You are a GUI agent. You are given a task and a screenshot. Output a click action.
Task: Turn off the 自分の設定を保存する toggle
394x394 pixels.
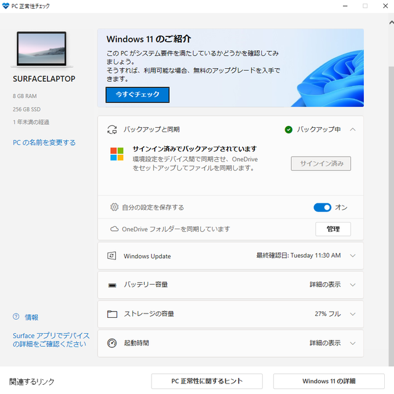tap(323, 207)
